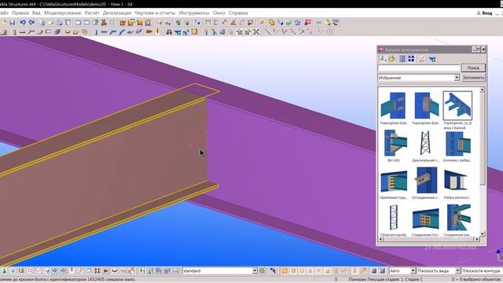Image resolution: width=503 pixels, height=283 pixels.
Task: Click the red checkmark icon in the catalog
Action: pos(422,59)
